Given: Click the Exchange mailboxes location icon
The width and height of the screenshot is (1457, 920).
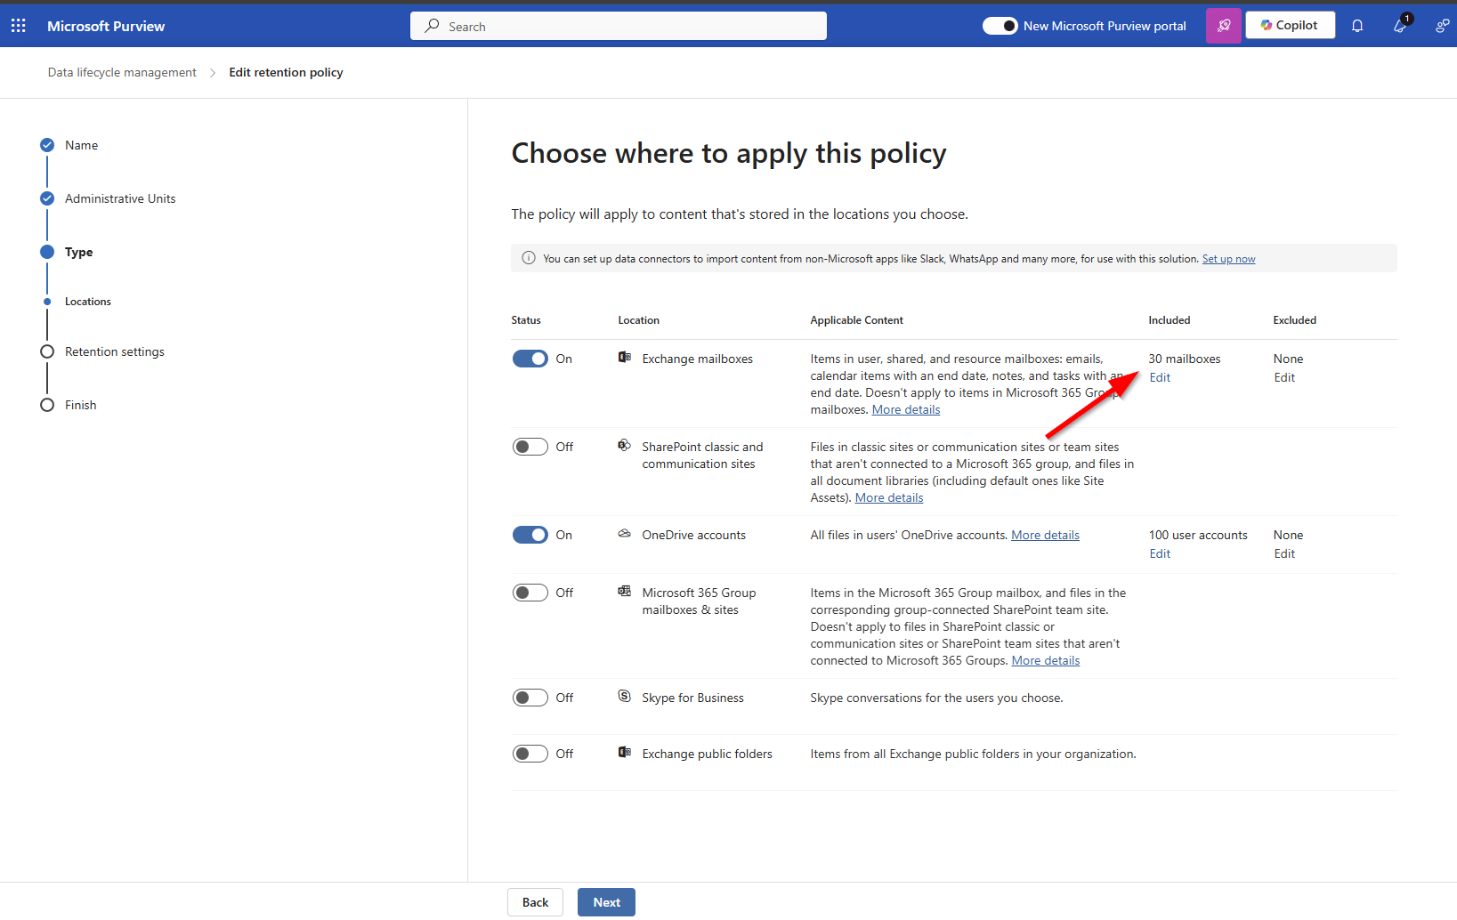Looking at the screenshot, I should coord(624,358).
